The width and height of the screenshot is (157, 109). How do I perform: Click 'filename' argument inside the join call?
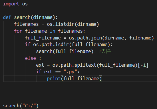point(140,38)
